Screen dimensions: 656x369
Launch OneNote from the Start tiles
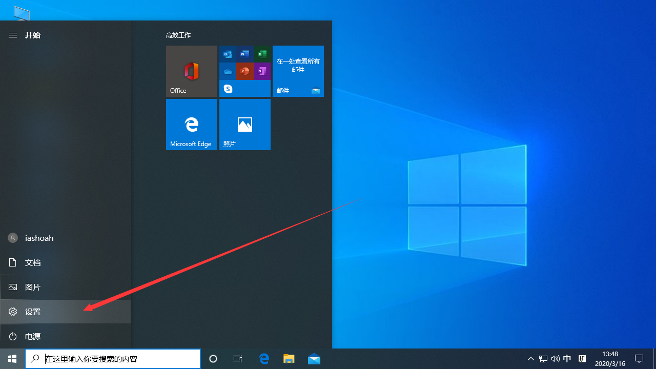tap(262, 71)
